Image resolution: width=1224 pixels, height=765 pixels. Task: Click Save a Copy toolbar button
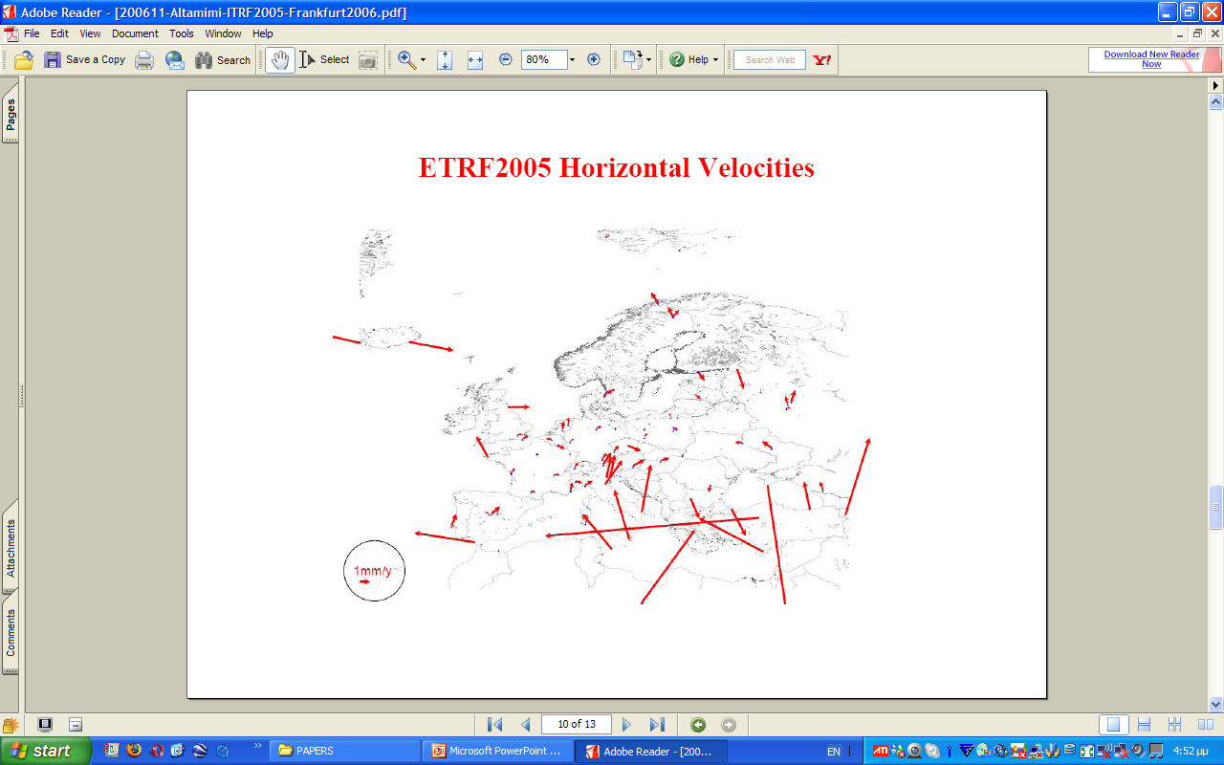(85, 59)
